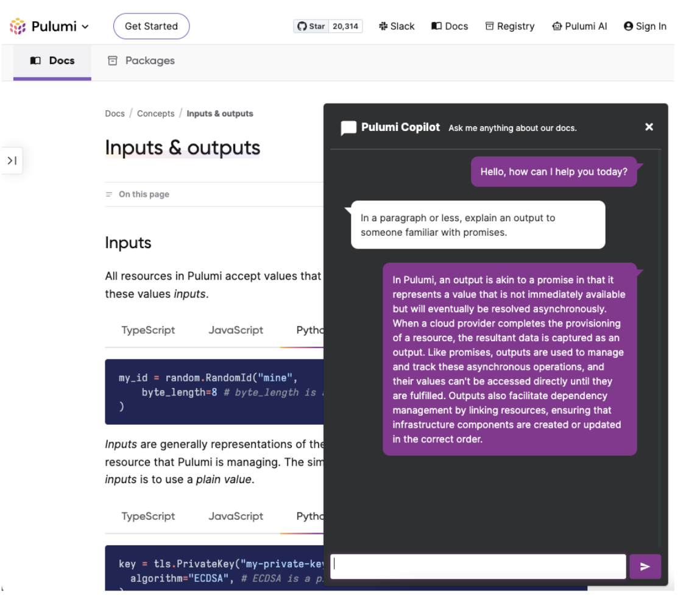Click the Sign In user avatar icon
The image size is (686, 602).
click(628, 26)
